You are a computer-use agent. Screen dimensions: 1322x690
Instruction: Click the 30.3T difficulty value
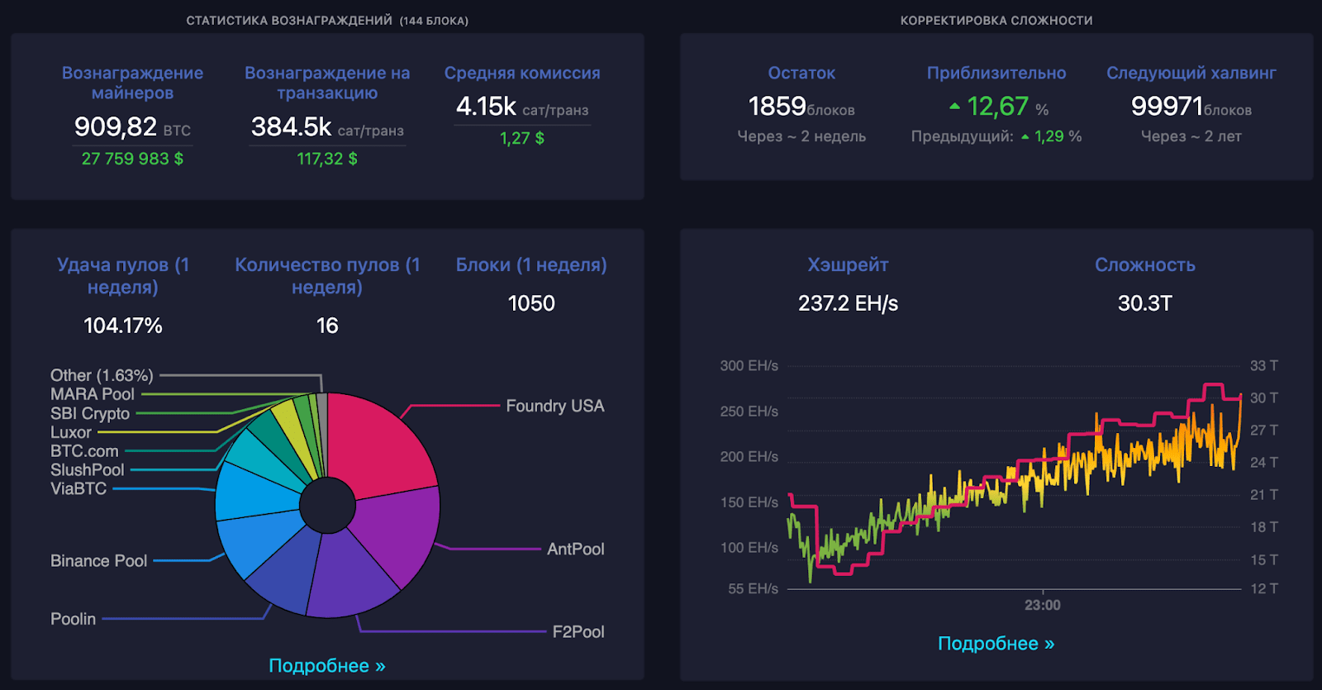point(1145,303)
